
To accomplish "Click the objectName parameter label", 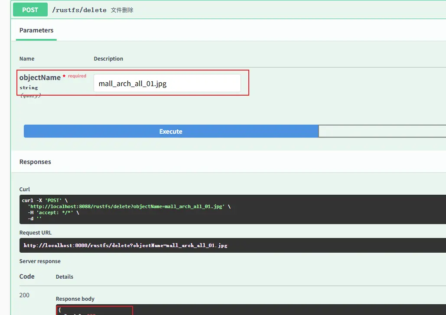I will (x=40, y=77).
